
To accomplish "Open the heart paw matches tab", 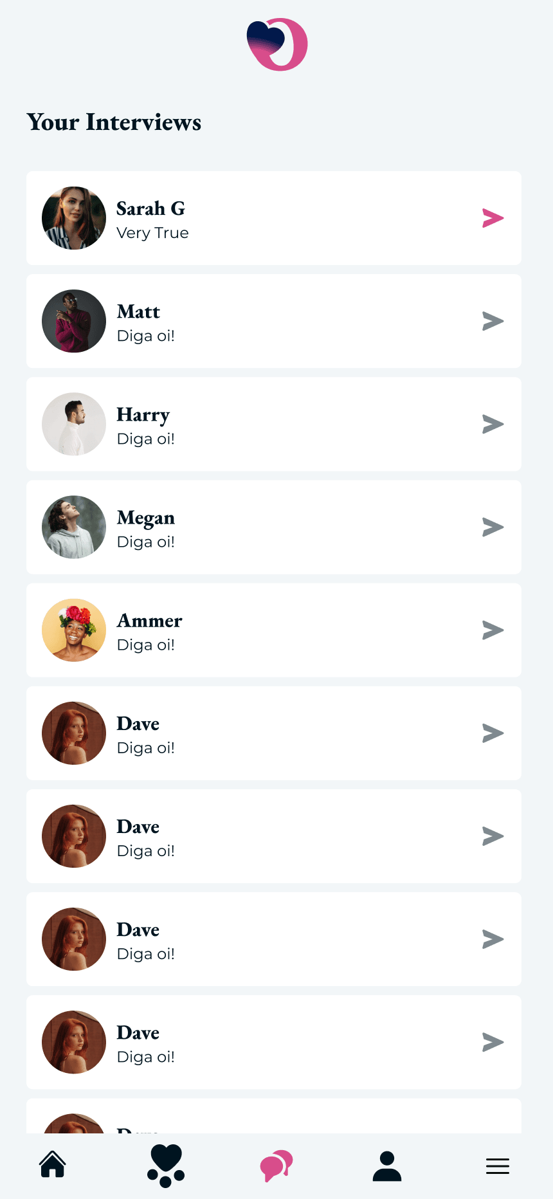I will 166,1165.
